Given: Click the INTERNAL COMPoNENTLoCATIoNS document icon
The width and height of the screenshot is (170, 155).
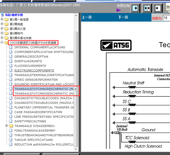Looking at the screenshot, I should click(x=11, y=47).
